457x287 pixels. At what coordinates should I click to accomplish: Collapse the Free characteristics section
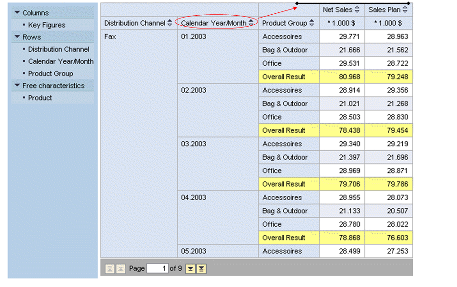point(18,86)
